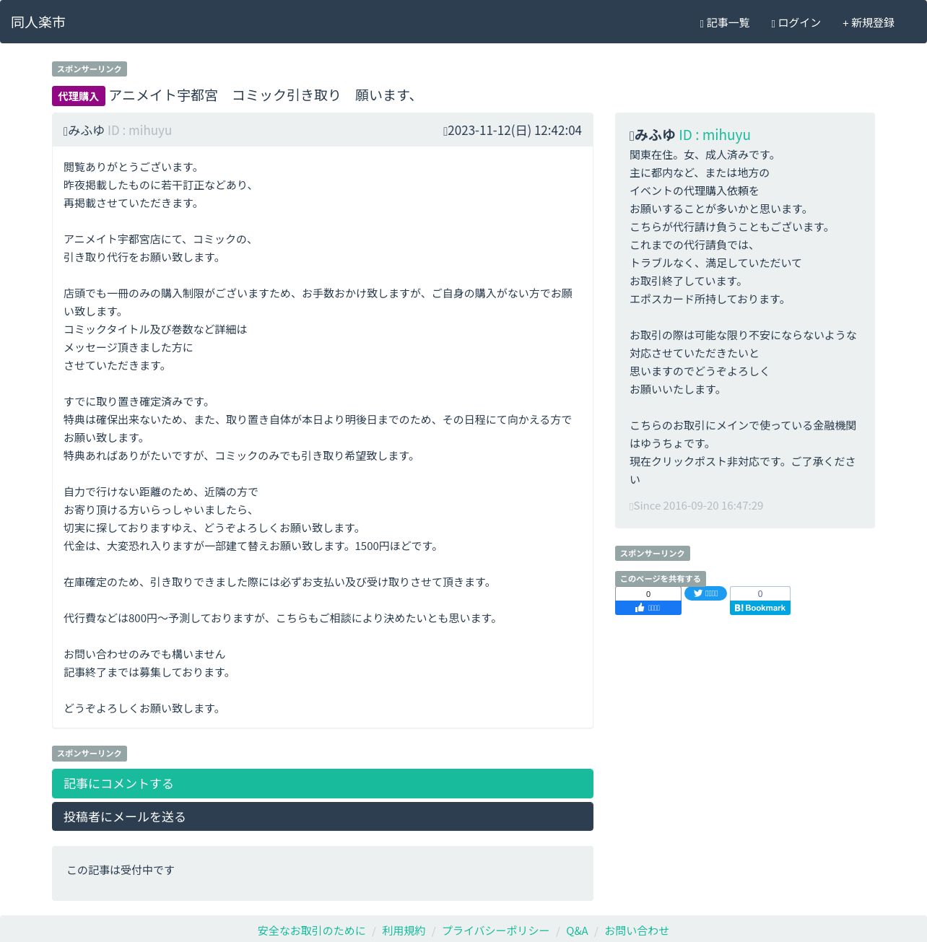927x942 pixels.
Task: Click the line エポスカード所持しております。
Action: [708, 299]
